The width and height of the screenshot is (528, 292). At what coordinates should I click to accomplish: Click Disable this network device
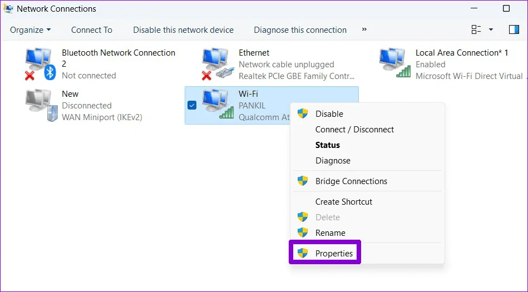click(x=183, y=30)
